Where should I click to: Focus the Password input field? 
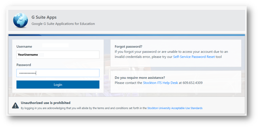coord(58,73)
